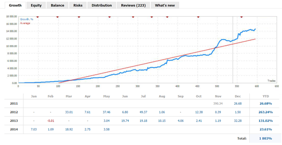Image resolution: width=282 pixels, height=145 pixels.
Task: Click red marker above trade 150
Action: coord(79,17)
